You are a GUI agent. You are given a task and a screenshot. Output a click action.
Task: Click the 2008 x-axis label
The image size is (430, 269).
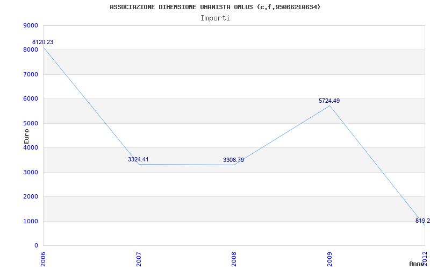coord(234,258)
